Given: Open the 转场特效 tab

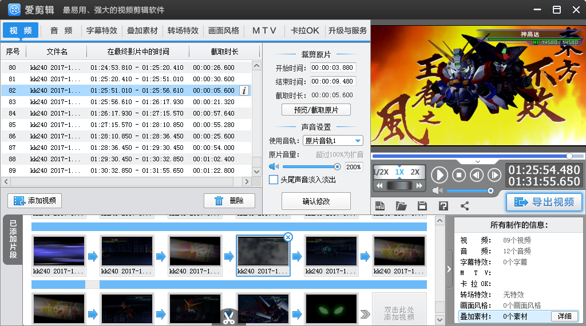Looking at the screenshot, I should [183, 31].
